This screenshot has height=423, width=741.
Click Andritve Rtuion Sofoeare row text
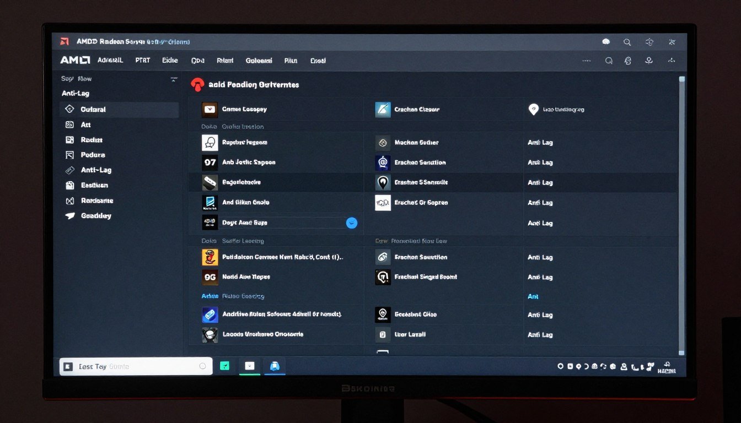(x=282, y=314)
